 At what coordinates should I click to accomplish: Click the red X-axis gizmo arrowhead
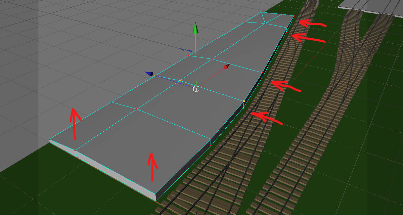[x=227, y=67]
